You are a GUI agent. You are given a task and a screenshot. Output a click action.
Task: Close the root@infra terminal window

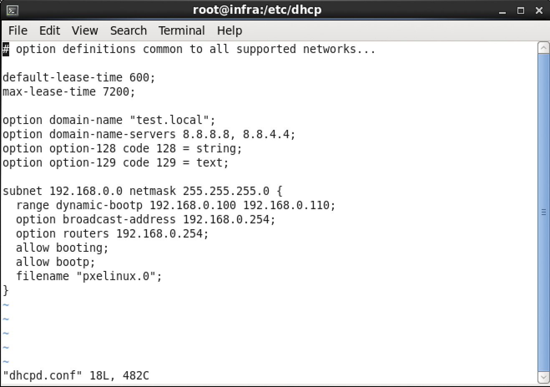539,11
